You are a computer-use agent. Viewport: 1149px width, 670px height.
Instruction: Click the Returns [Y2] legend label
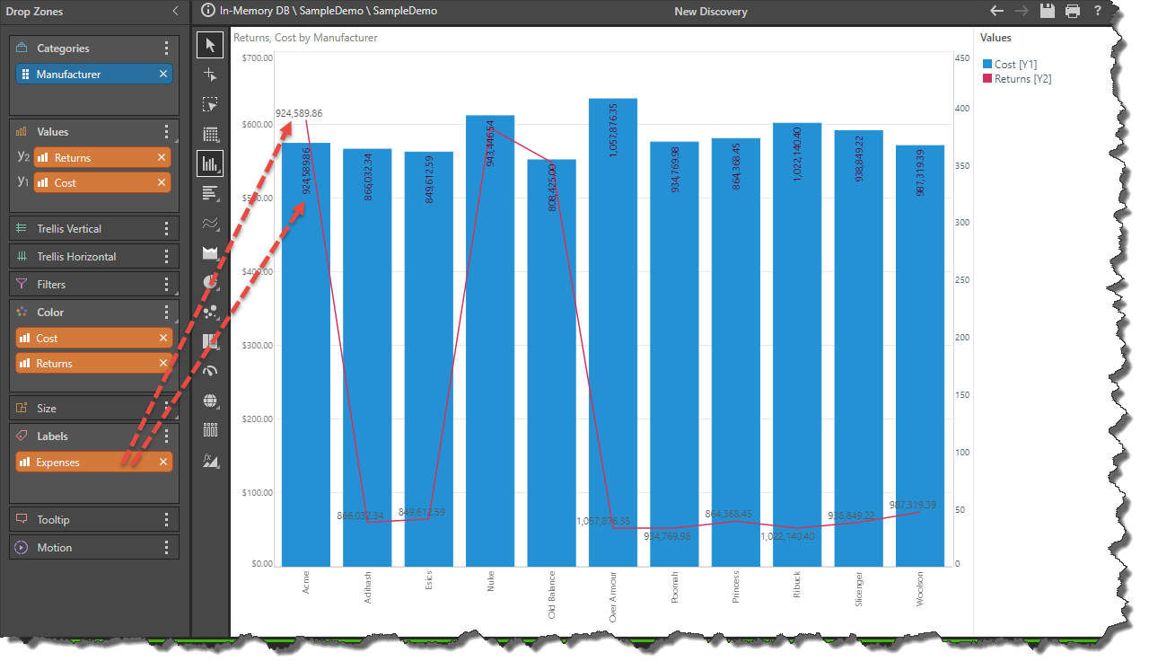[1023, 79]
